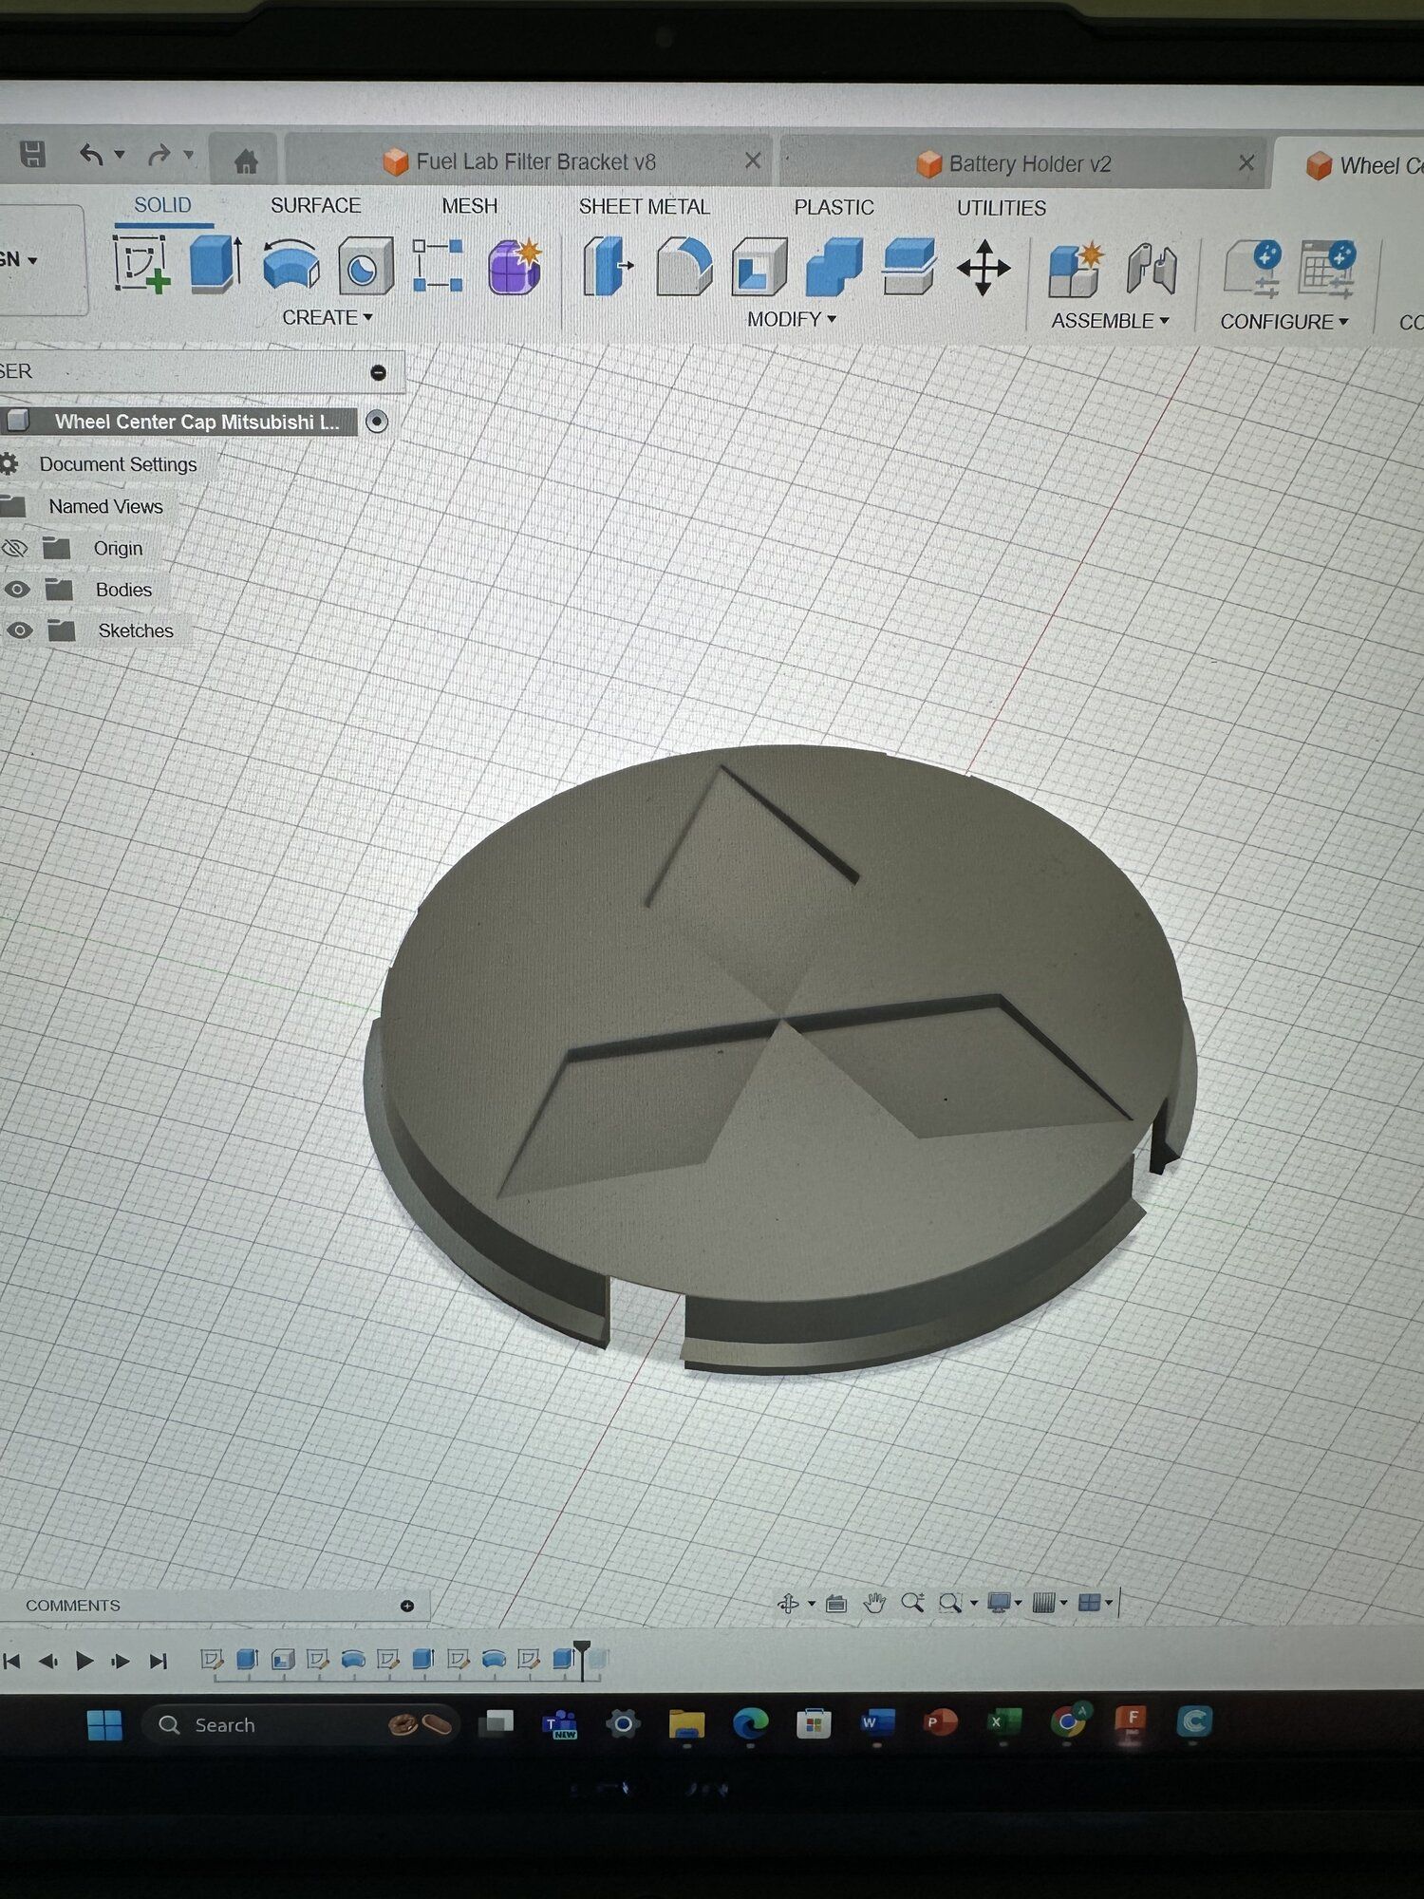Collapse the Browser panel with the minus button
This screenshot has width=1424, height=1899.
click(379, 372)
